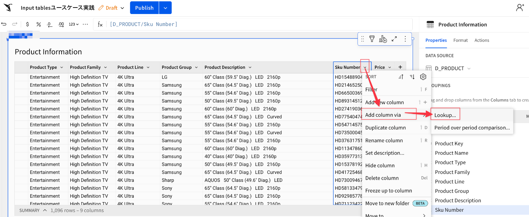Image resolution: width=529 pixels, height=217 pixels.
Task: Select Product Description in column list
Action: click(x=458, y=200)
